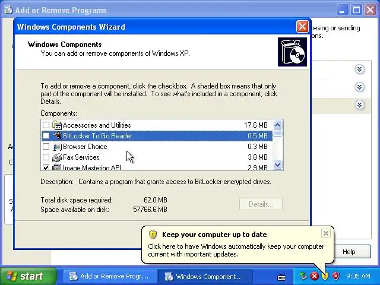This screenshot has width=380, height=285.
Task: Click the Safely Remove Hardware tray icon
Action: [x=303, y=275]
